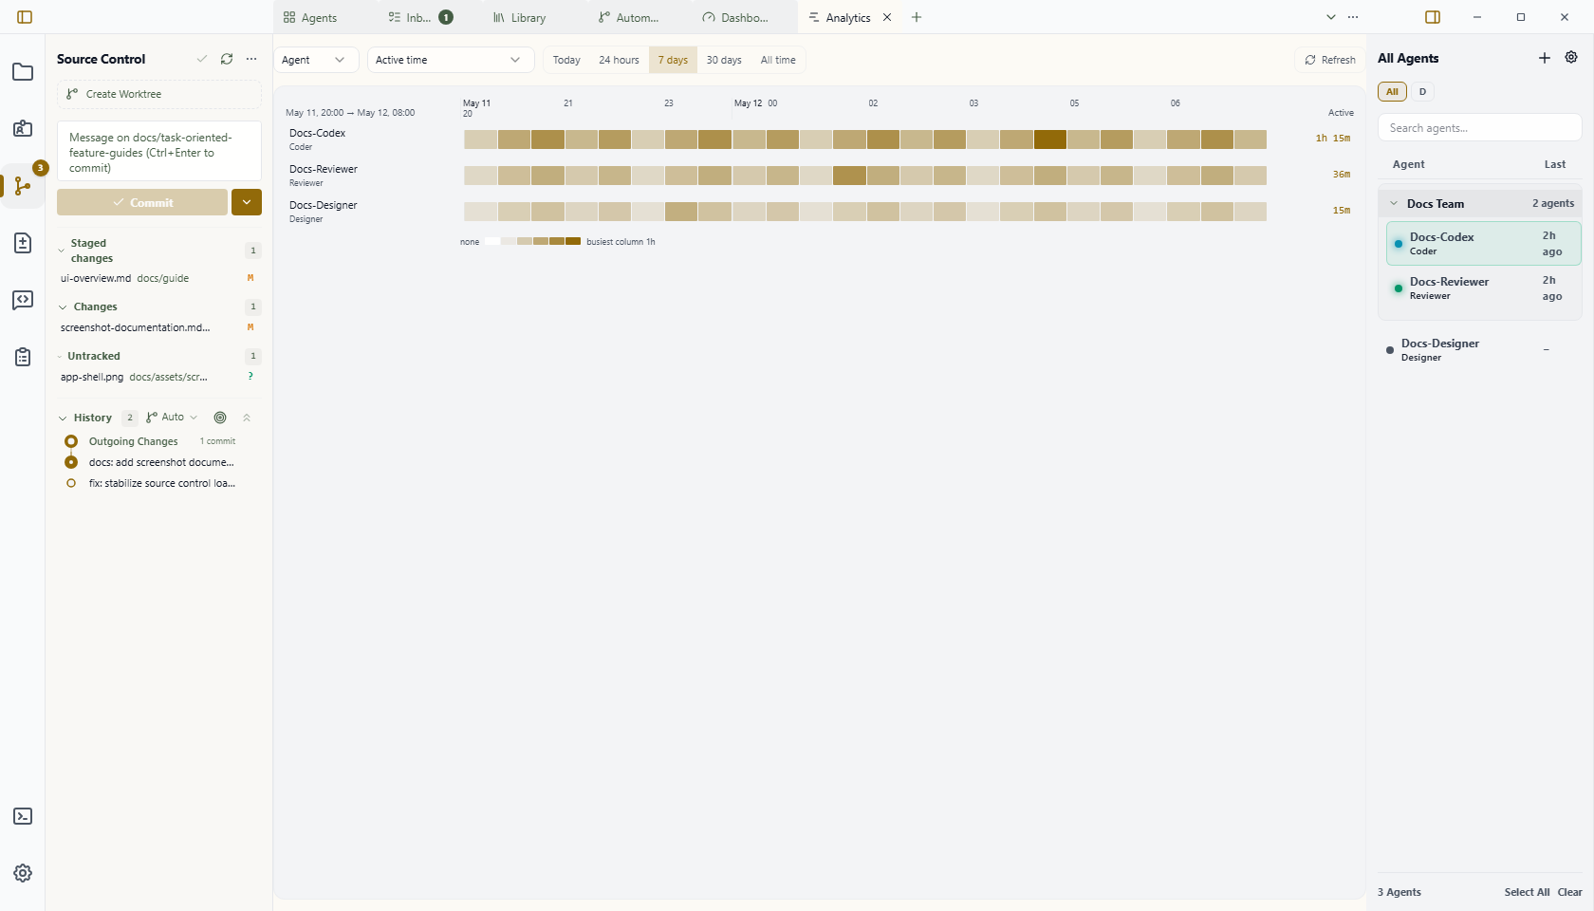Open the clipboard tasks sidebar icon
The height and width of the screenshot is (911, 1594).
click(23, 357)
